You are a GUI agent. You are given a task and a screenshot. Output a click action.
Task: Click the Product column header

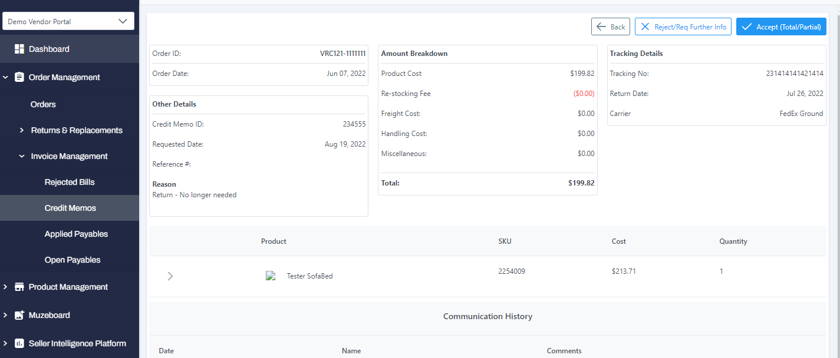pyautogui.click(x=274, y=241)
